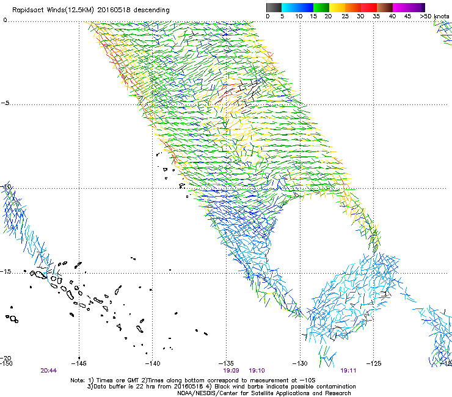Click the blue 10-15 knots legend segment
452x397 pixels.
click(305, 7)
